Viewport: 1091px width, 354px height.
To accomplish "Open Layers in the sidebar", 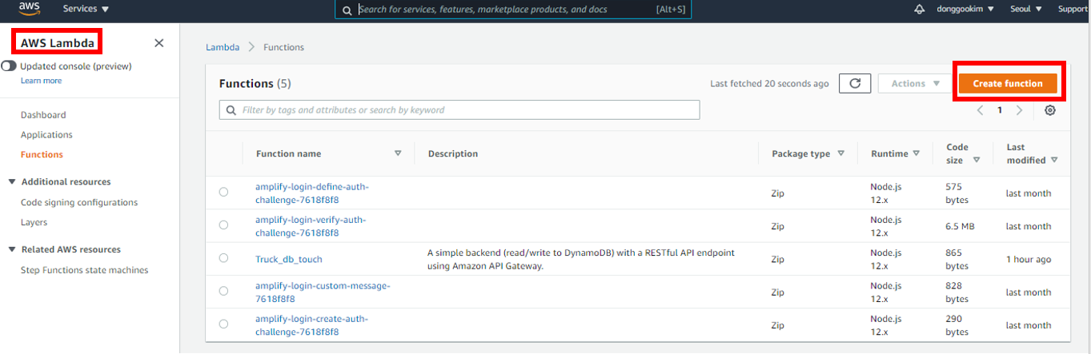I will click(x=34, y=222).
